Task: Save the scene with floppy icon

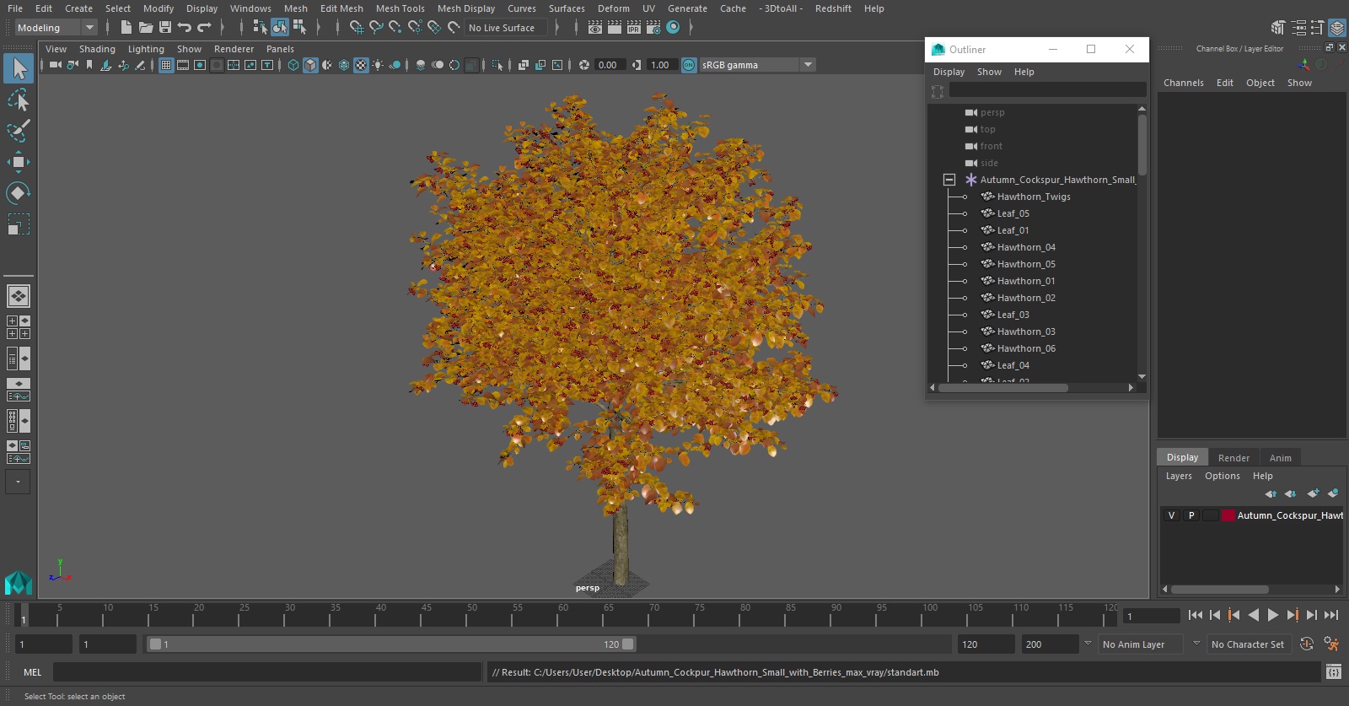Action: [165, 27]
